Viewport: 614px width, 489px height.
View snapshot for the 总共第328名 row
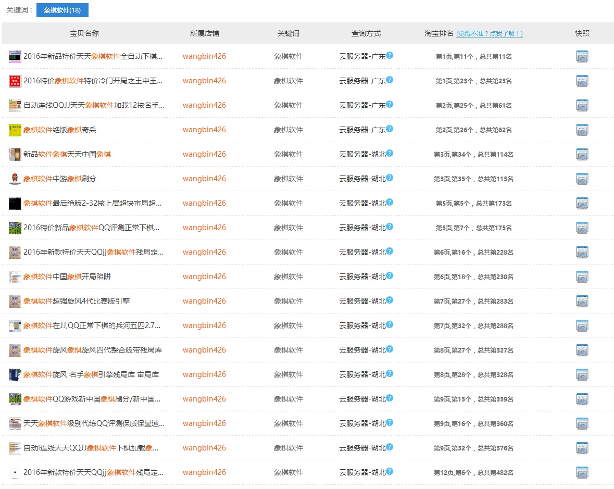pos(582,374)
